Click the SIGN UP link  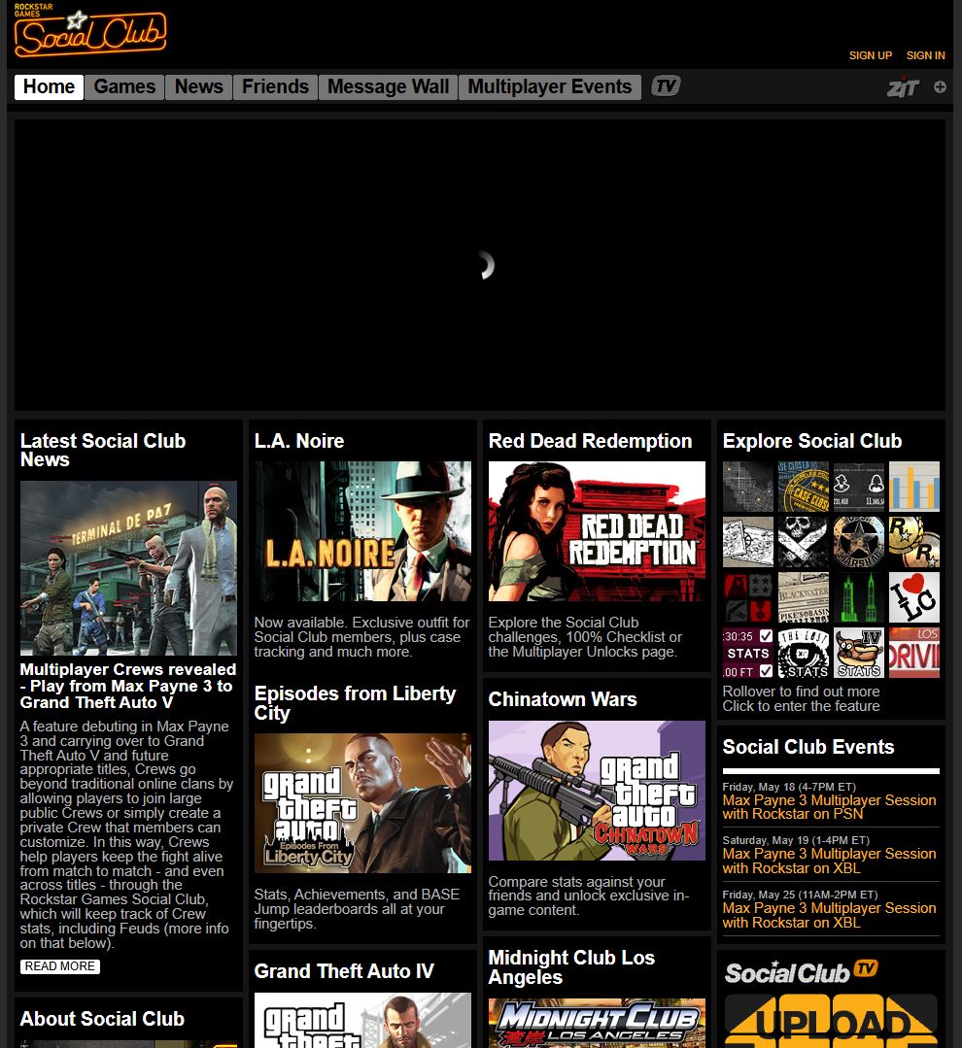point(871,55)
